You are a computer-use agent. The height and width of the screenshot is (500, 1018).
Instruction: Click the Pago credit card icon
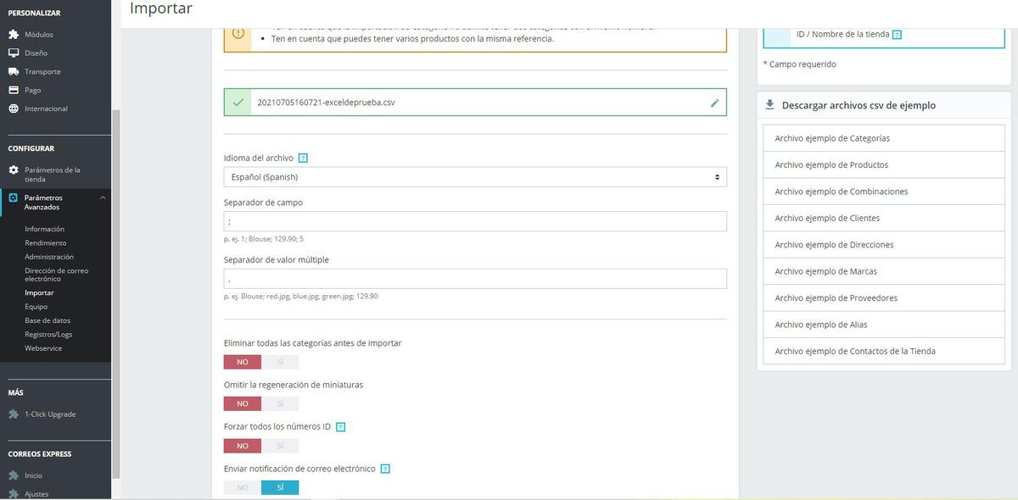14,90
